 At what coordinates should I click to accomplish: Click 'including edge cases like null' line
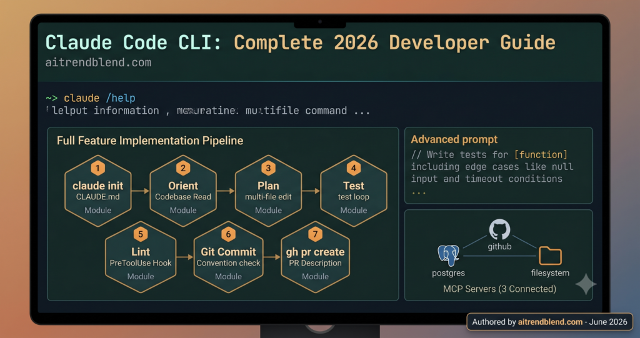(492, 167)
